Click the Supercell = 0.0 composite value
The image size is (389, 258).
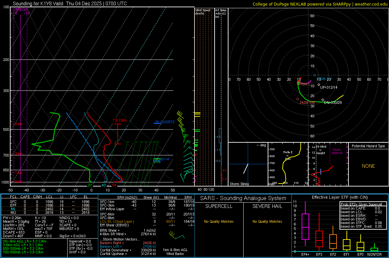(x=80, y=241)
